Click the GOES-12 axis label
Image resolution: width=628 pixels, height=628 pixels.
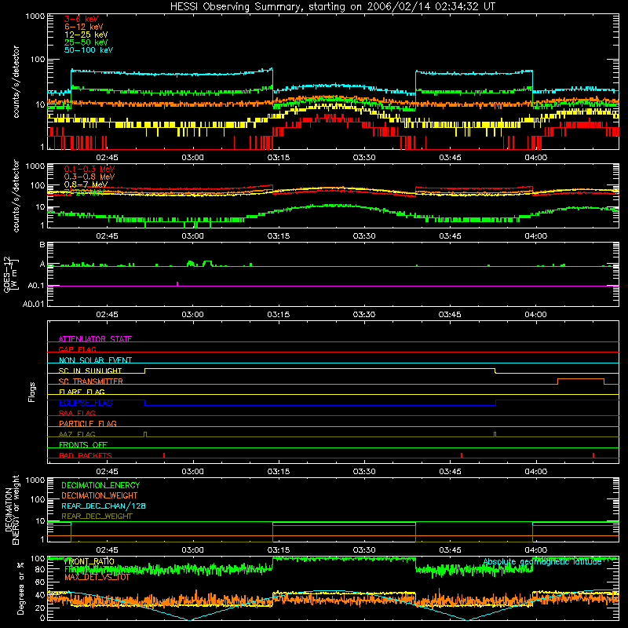tap(11, 274)
